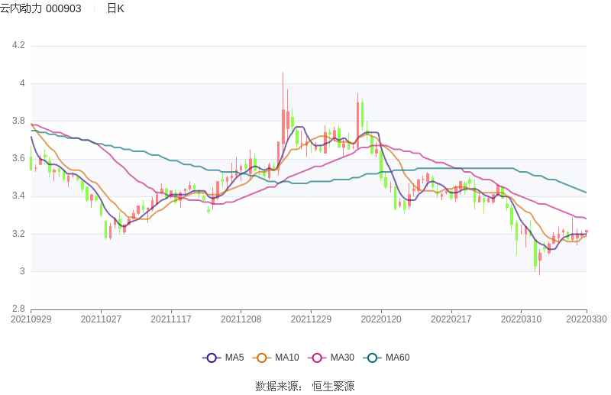Hide MA30 line via its legend text
611x395 pixels.
click(x=342, y=358)
